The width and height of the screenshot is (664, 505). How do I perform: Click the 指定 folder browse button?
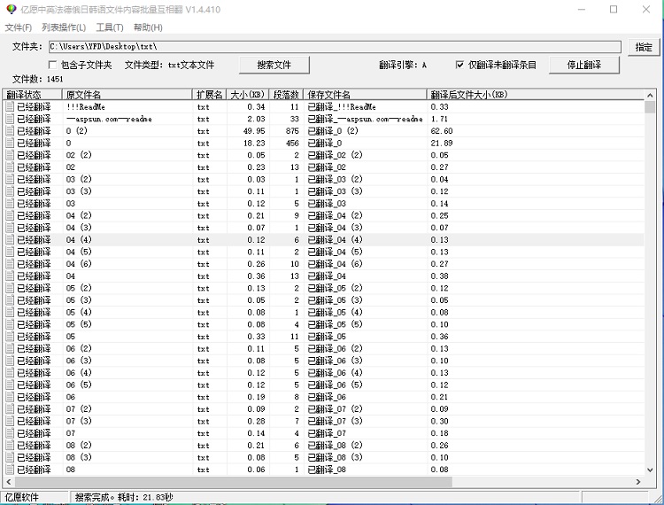pos(643,46)
